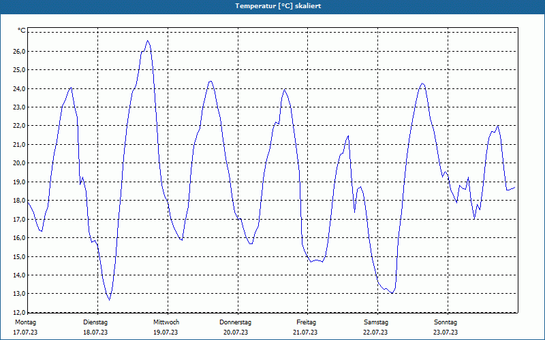Click the Mittwoch day label
Screen dimensions: 545x340
(166, 322)
